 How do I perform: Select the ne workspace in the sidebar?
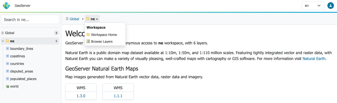pyautogui.click(x=30, y=41)
